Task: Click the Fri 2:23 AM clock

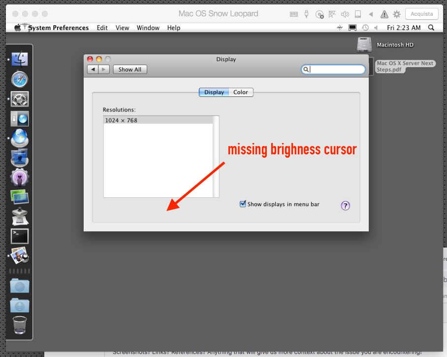Action: pos(404,28)
